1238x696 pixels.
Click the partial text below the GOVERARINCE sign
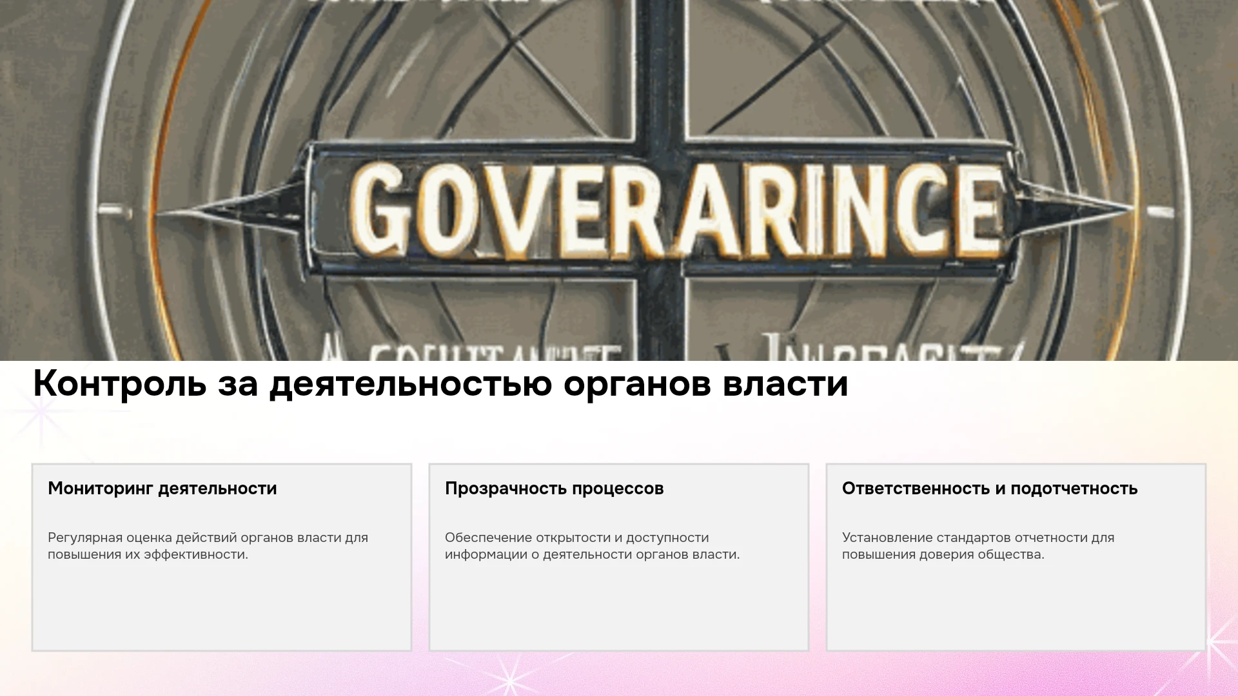(664, 349)
